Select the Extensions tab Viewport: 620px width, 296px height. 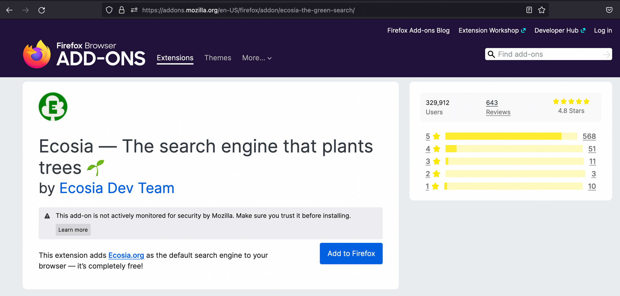coord(175,58)
